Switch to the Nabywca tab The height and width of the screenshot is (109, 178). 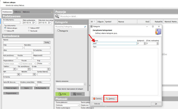(26, 12)
